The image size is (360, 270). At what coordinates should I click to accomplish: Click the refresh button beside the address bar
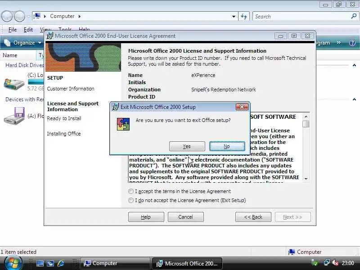click(244, 17)
